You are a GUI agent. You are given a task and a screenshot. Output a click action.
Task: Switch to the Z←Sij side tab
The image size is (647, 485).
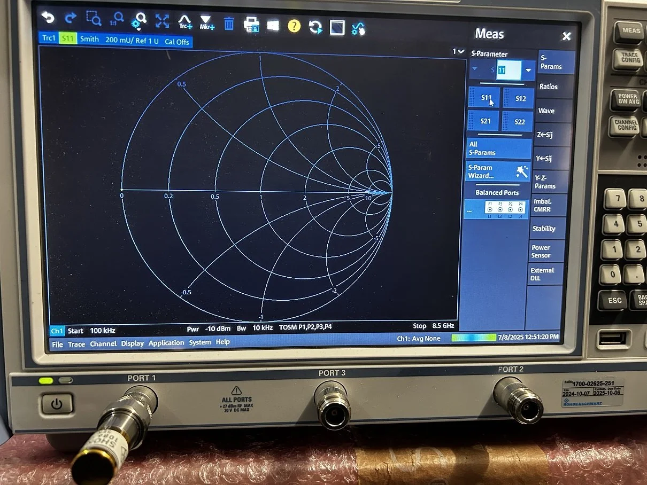point(551,135)
